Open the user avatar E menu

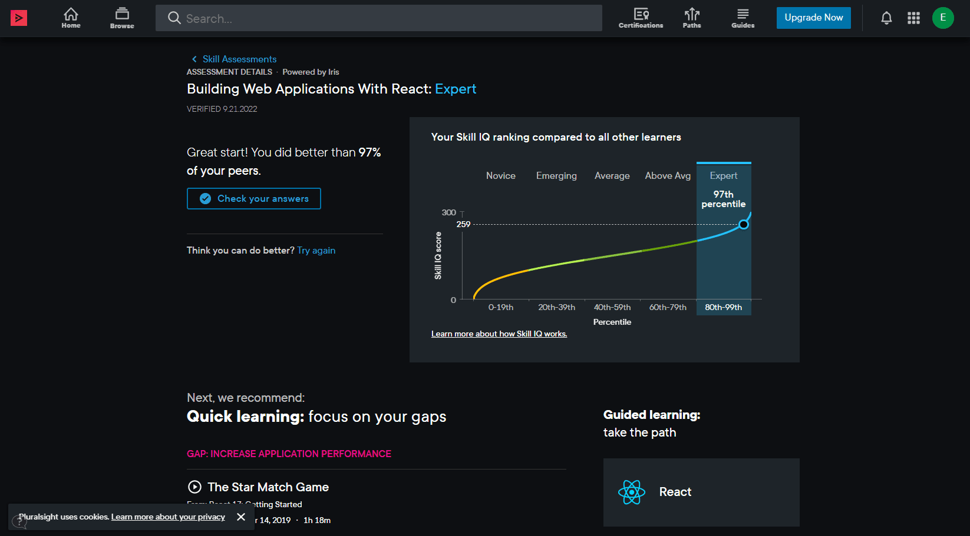pos(943,18)
